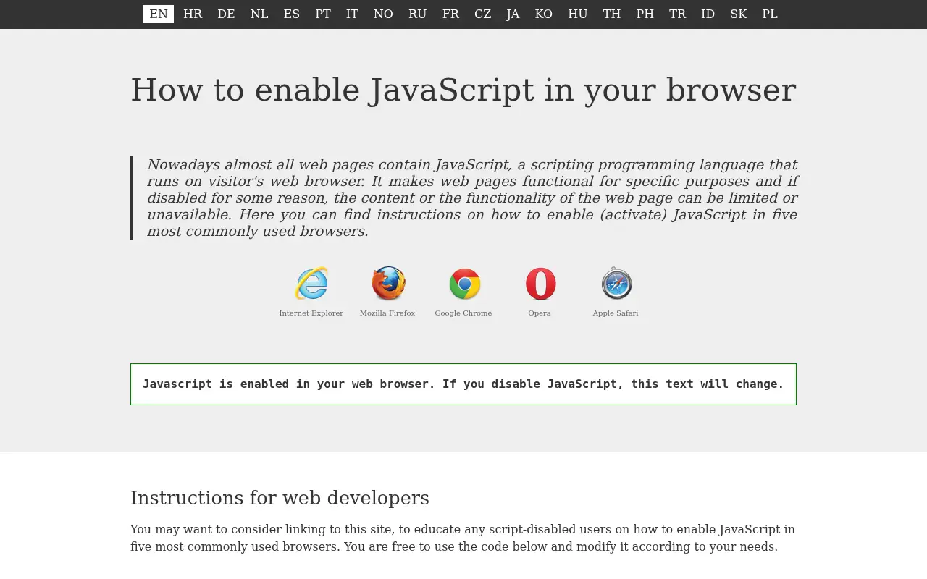927x579 pixels.
Task: Click the 'Instructions for web developers' heading
Action: (280, 498)
